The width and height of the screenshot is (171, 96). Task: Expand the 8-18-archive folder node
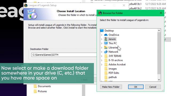102,60
